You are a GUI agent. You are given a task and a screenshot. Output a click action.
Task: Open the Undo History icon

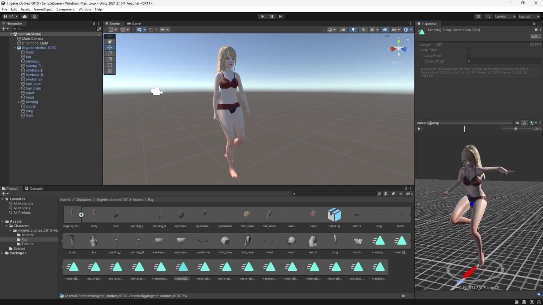point(478,16)
